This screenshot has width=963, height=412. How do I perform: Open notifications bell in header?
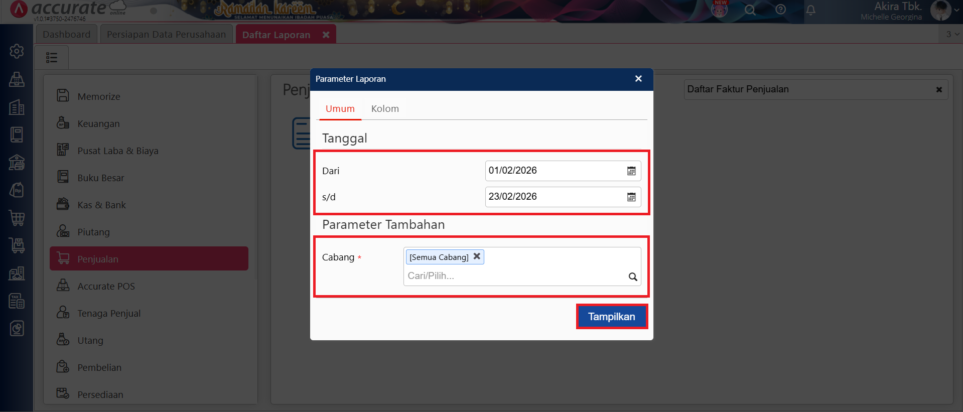click(810, 10)
